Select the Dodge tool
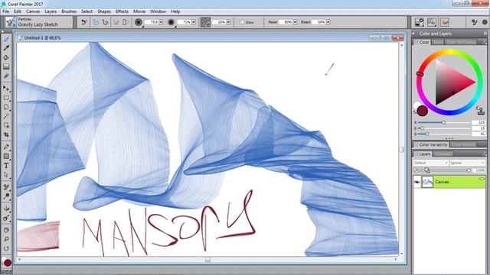 point(6,196)
